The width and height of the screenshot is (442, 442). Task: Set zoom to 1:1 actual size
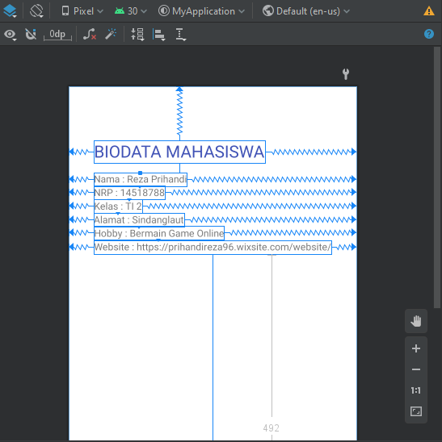(416, 390)
